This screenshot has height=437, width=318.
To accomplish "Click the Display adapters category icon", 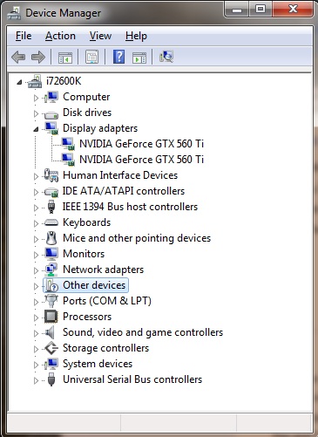I will (x=51, y=128).
